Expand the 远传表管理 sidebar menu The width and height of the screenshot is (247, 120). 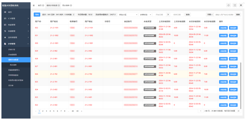16,37
